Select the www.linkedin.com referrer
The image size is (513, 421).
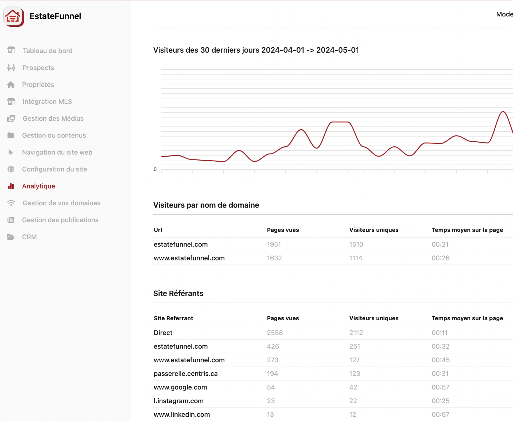[182, 414]
